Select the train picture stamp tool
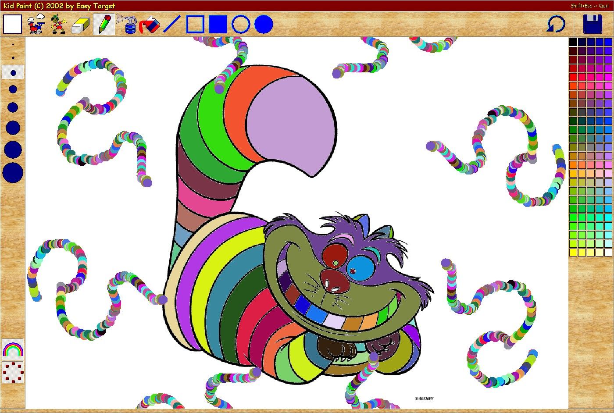The width and height of the screenshot is (614, 413). click(36, 24)
